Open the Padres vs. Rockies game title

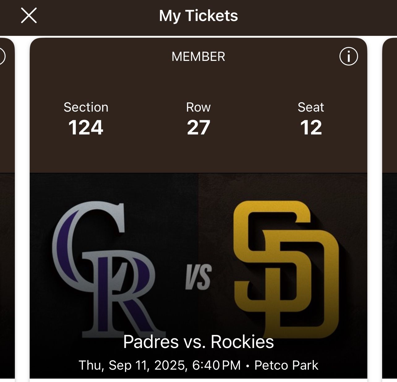[198, 342]
